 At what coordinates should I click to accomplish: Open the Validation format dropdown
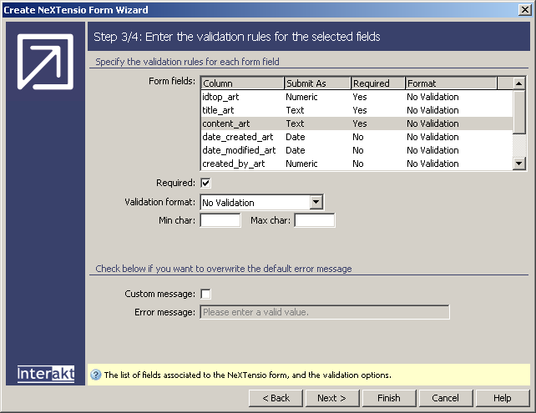coord(316,202)
